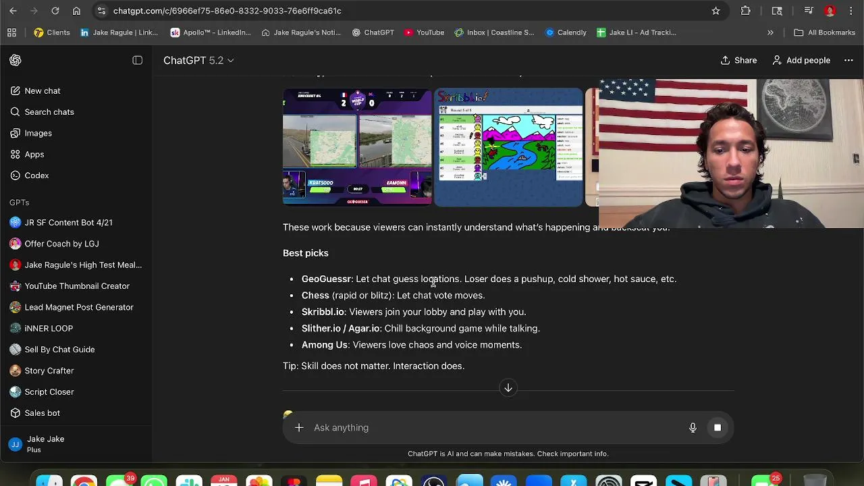
Task: Open Google Chrome in the Dock
Action: tap(84, 481)
